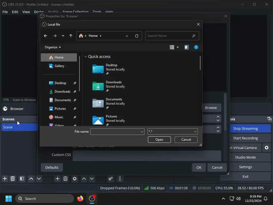Screen dimensions: 273x205
Task: Open the View menu in OBS
Action: [26, 12]
